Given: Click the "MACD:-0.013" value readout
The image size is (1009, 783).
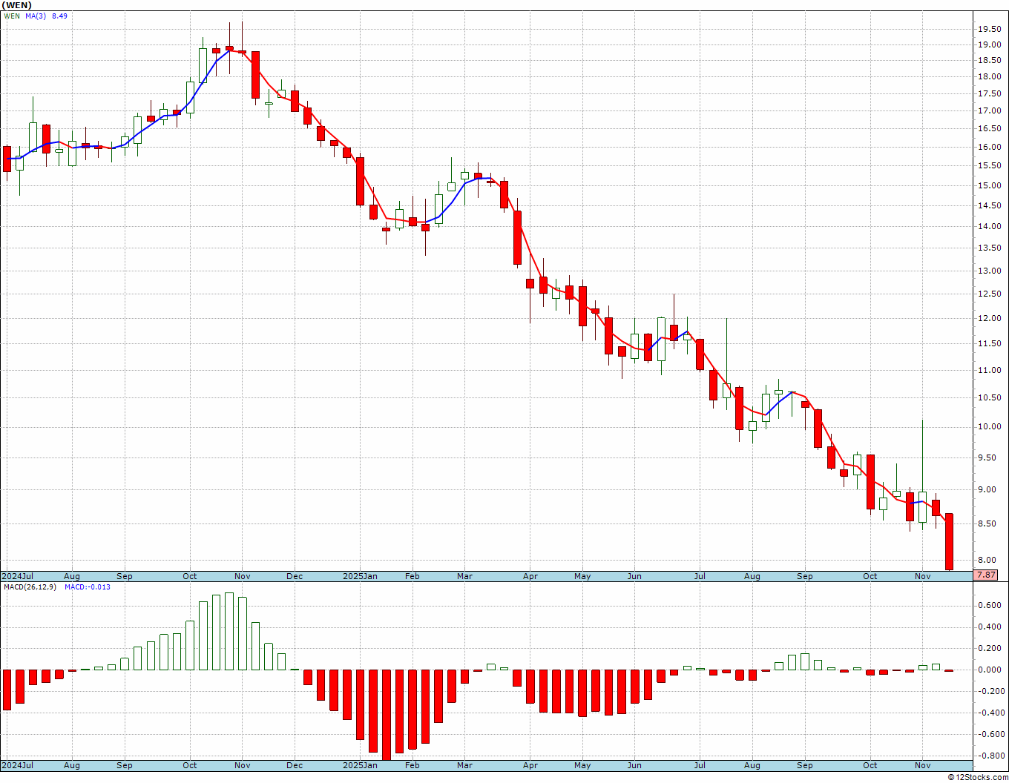Looking at the screenshot, I should (x=88, y=587).
